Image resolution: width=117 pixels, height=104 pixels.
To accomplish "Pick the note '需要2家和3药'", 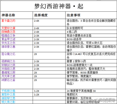I will [x=76, y=61].
